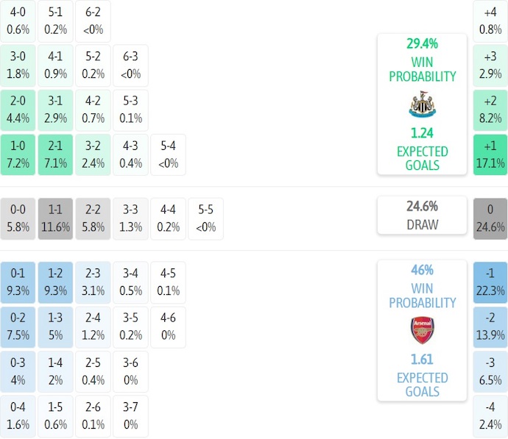The height and width of the screenshot is (439, 508).
Task: Choose the -4 goal margin cell
Action: tap(490, 416)
